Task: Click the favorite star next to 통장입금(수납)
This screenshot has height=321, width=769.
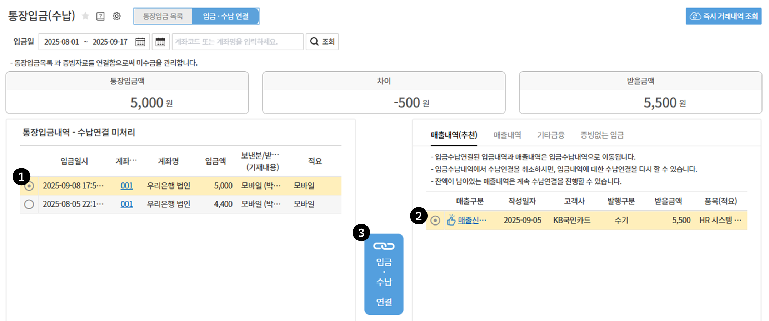Action: tap(85, 16)
